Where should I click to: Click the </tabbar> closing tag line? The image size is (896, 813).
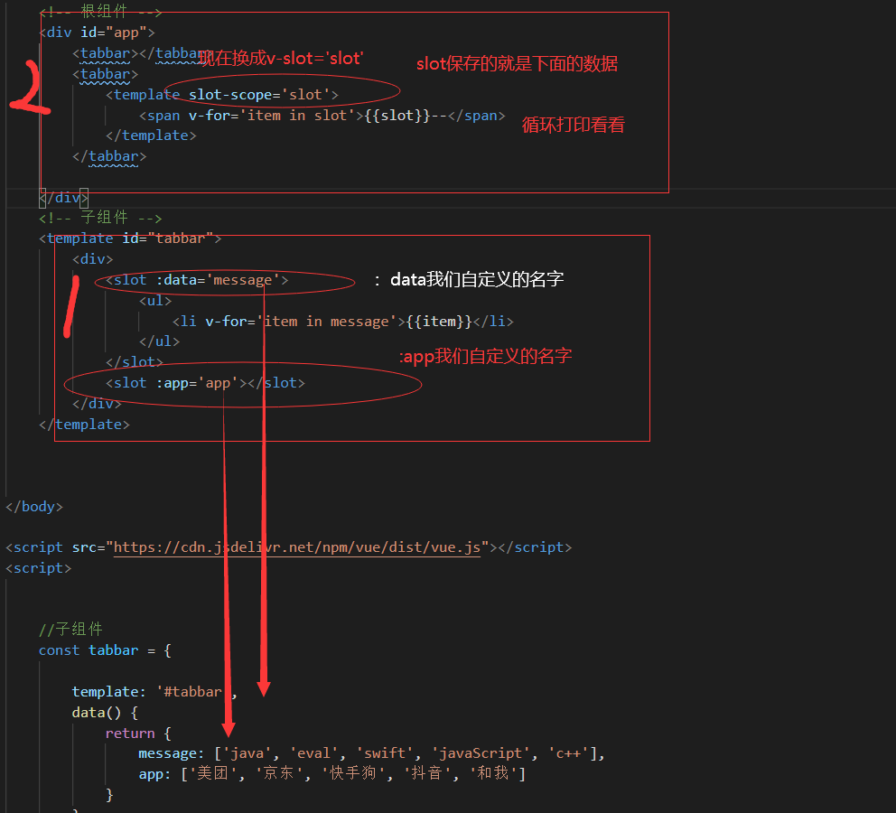pos(109,156)
